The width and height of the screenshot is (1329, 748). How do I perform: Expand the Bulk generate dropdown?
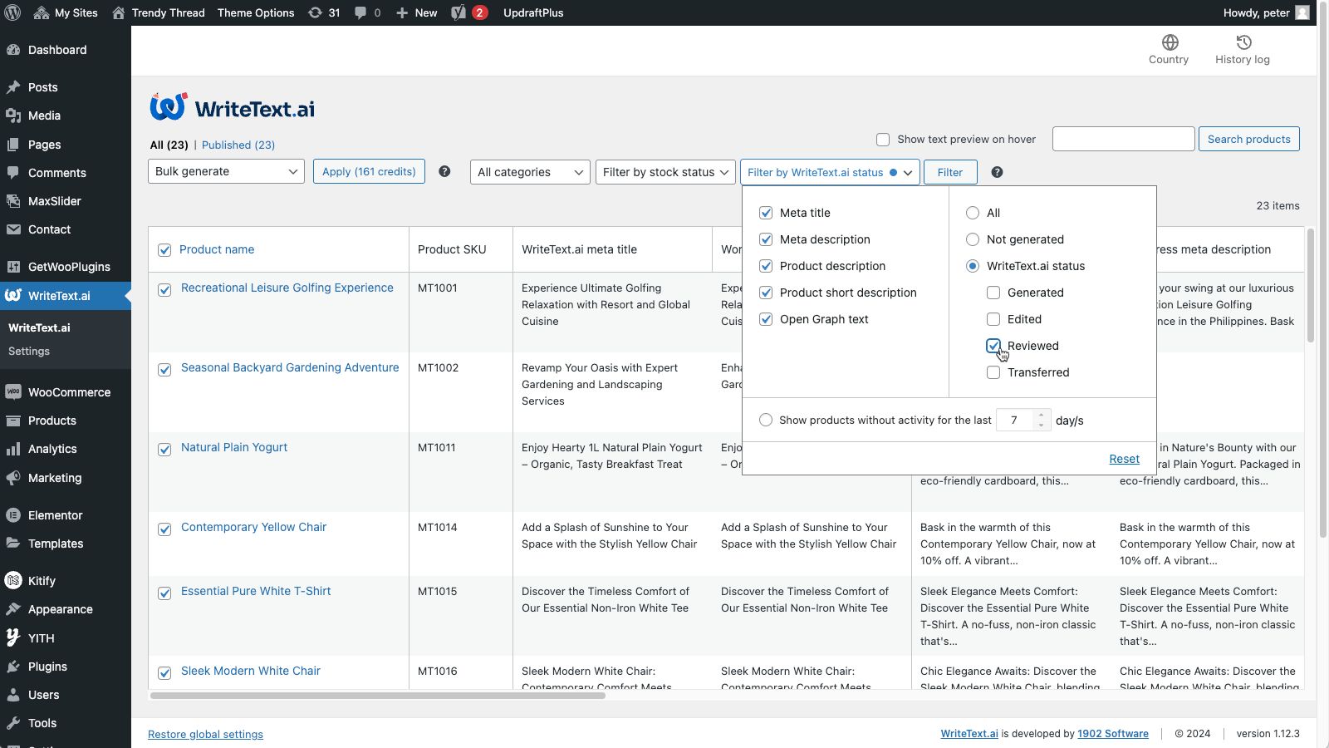click(226, 172)
